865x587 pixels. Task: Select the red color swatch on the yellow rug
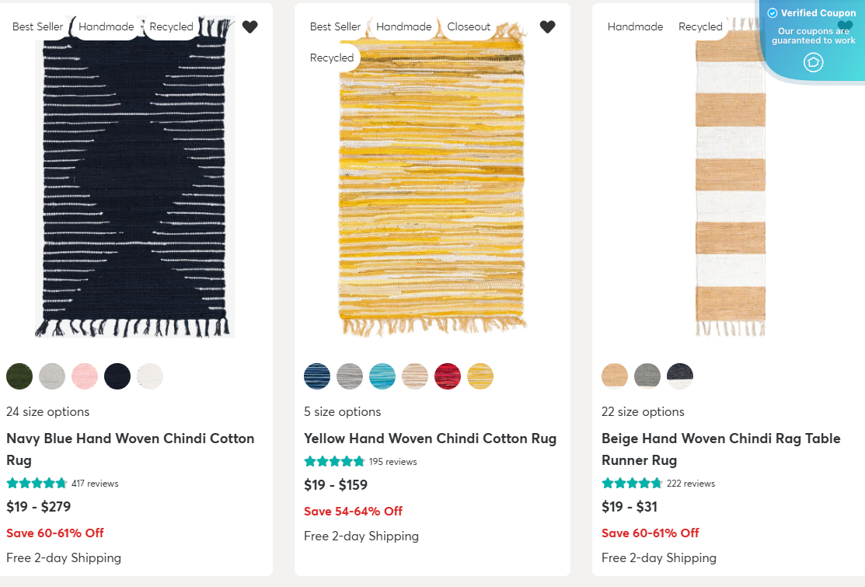448,376
